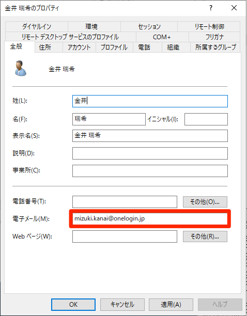Click the 金井 瑞希のプロパティ title bar text

click(32, 8)
